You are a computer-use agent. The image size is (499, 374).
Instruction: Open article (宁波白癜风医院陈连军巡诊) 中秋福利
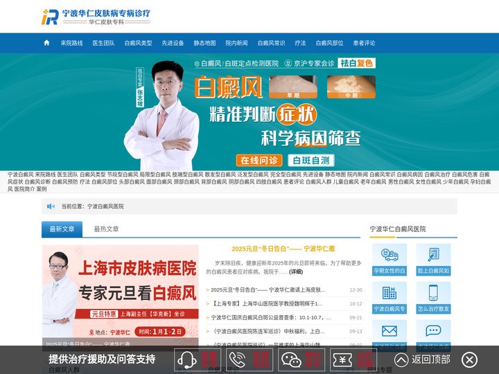pos(268,331)
